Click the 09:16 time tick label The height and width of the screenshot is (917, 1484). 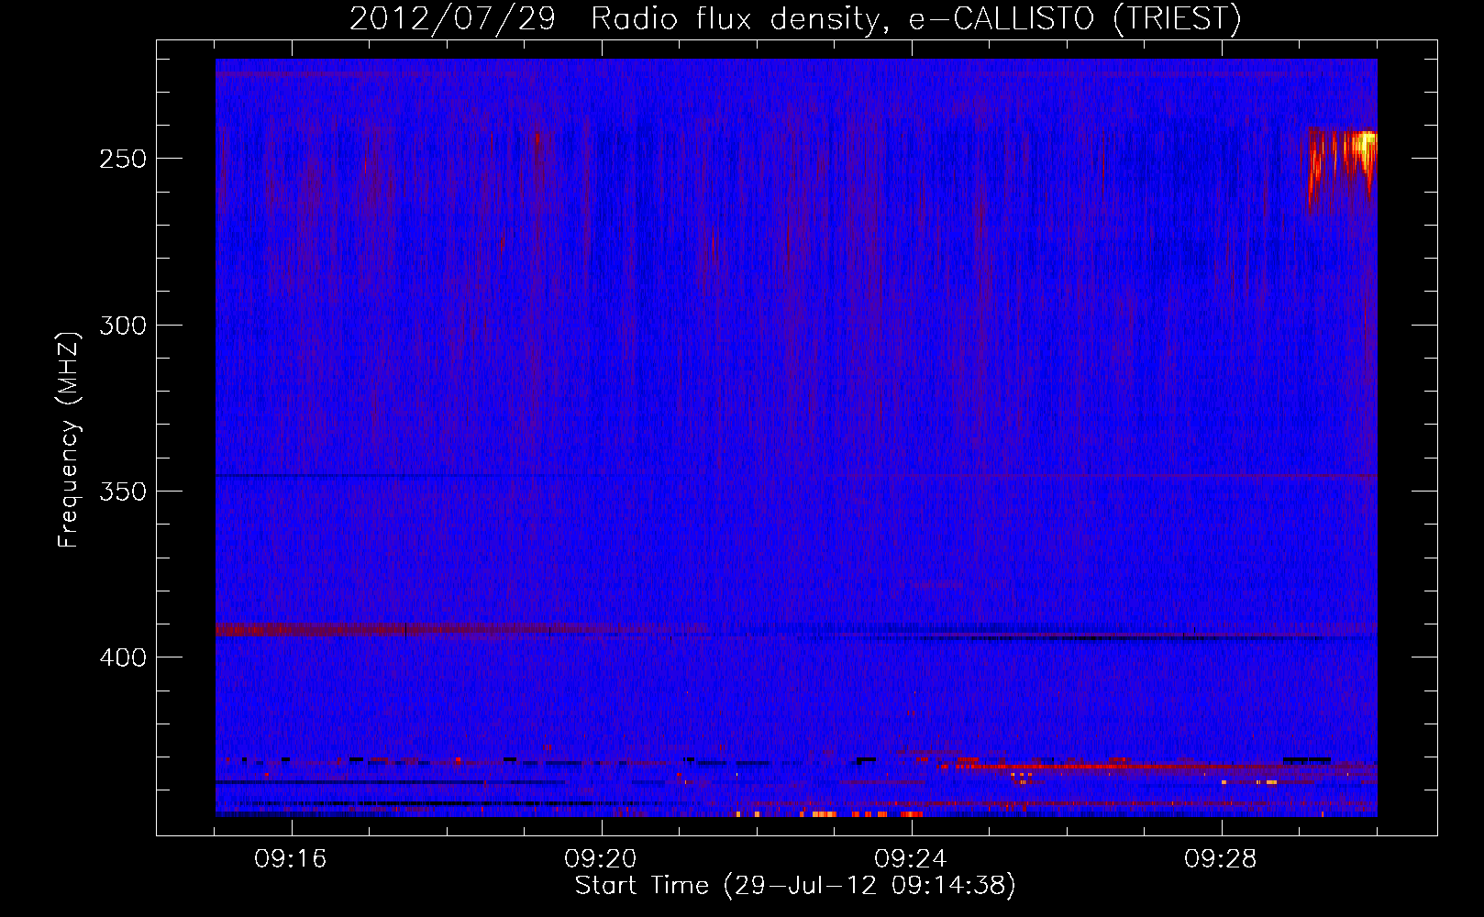[291, 859]
